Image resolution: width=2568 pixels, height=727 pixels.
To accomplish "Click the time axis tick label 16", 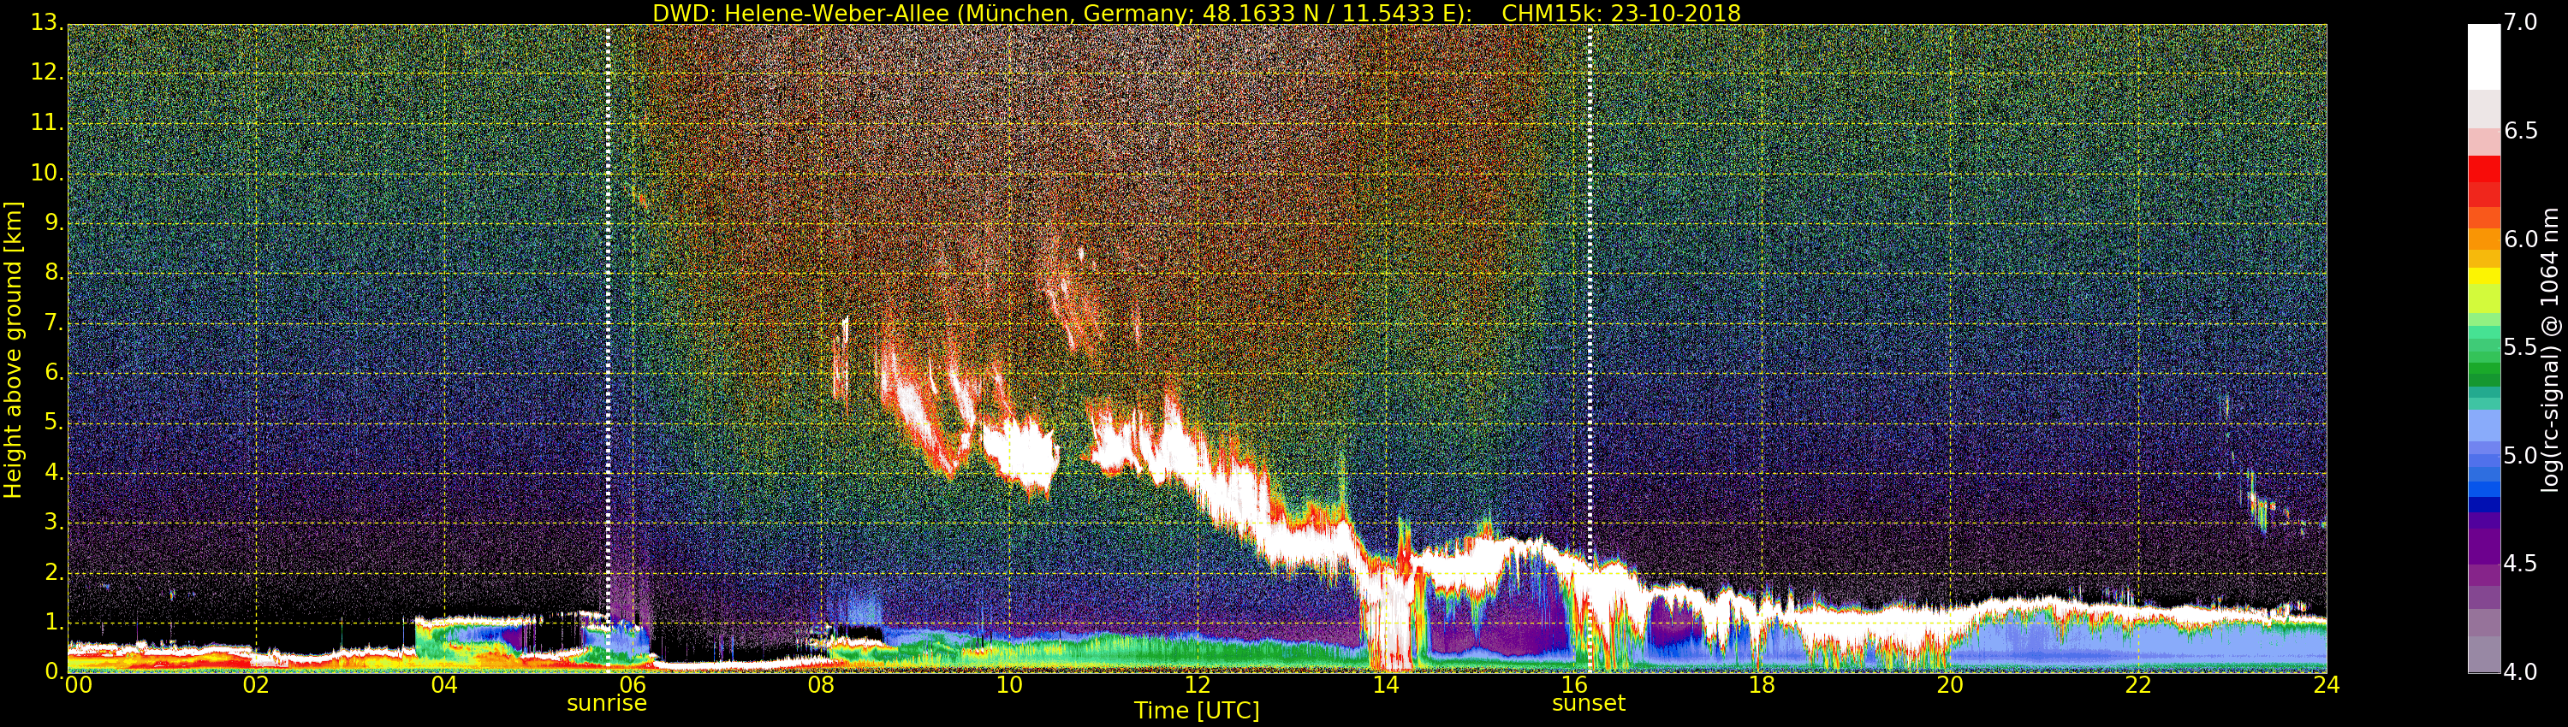I will tap(1574, 685).
